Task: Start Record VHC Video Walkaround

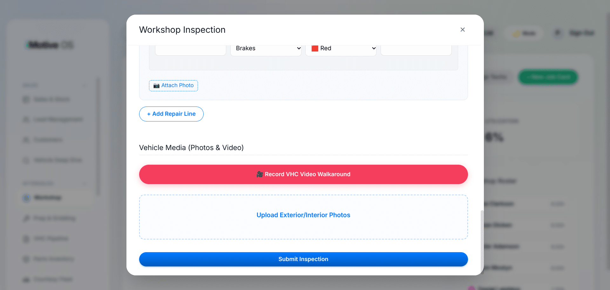Action: 303,174
